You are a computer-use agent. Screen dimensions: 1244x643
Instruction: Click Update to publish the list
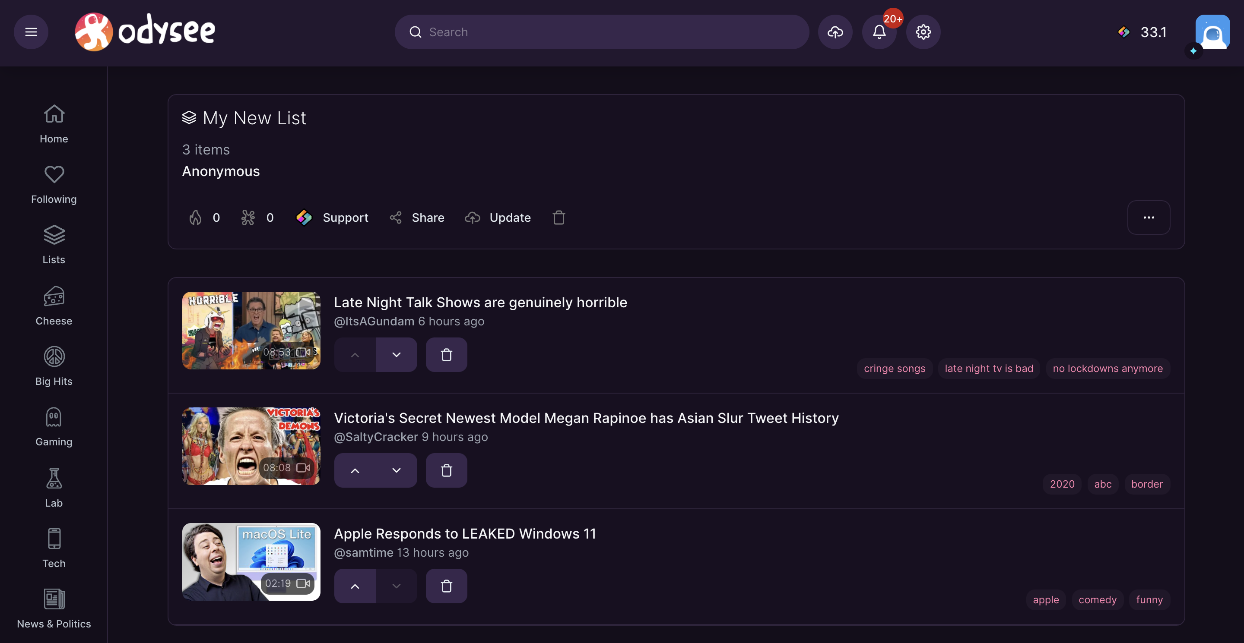[498, 217]
